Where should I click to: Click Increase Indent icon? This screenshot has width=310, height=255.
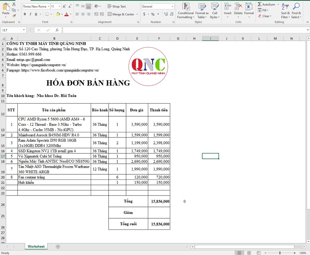(102, 14)
